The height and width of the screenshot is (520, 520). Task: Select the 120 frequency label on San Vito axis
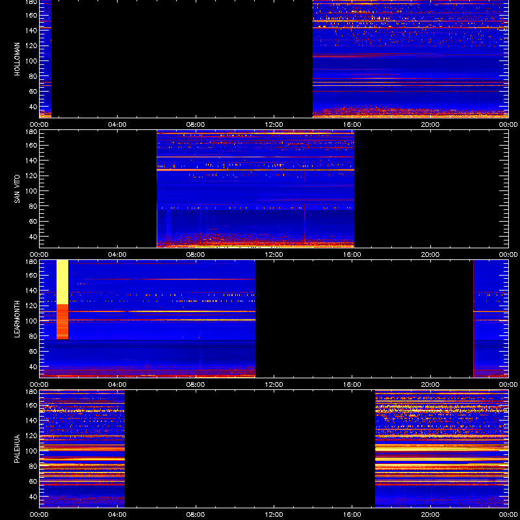click(32, 175)
